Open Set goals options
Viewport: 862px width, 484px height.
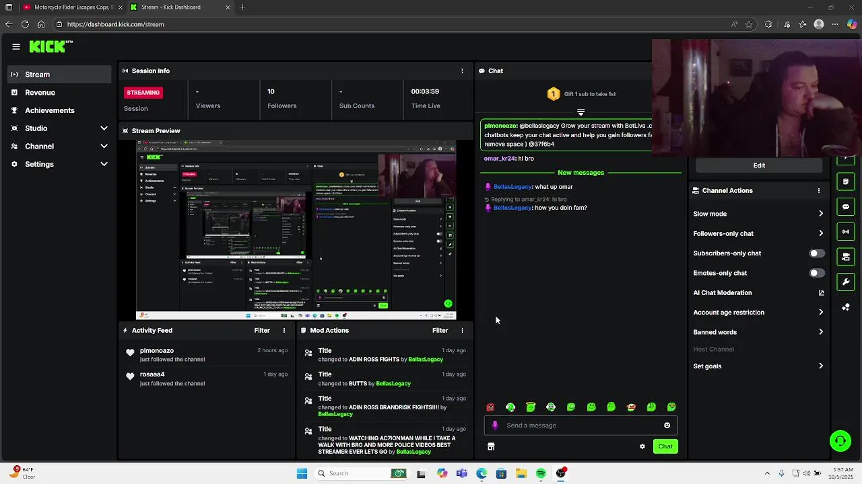[x=758, y=366]
